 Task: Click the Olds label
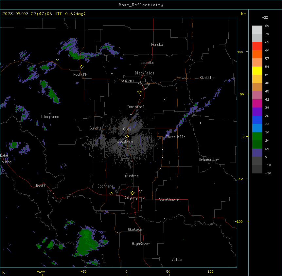point(127,129)
